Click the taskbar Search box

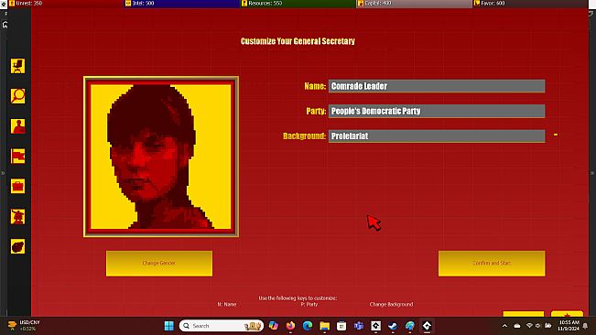click(222, 326)
